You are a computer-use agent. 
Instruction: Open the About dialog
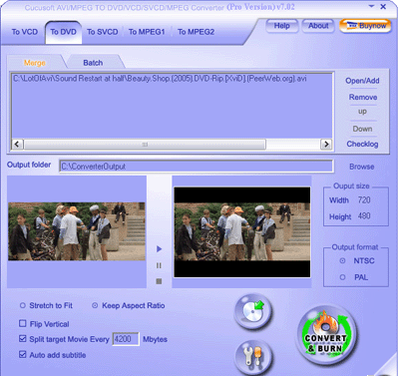coord(318,26)
